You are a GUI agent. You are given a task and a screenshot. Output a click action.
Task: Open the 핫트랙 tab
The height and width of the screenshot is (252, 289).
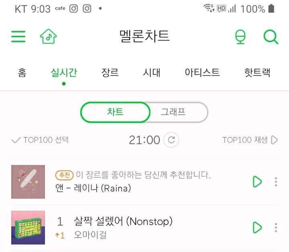pos(257,73)
